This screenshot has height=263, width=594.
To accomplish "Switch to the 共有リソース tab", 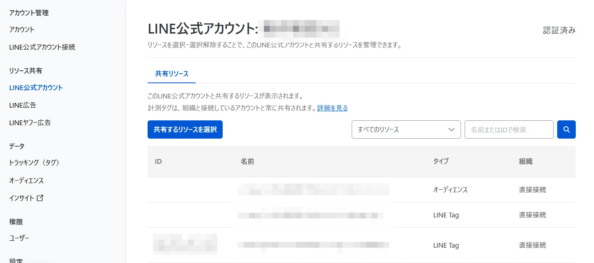I will coord(172,74).
